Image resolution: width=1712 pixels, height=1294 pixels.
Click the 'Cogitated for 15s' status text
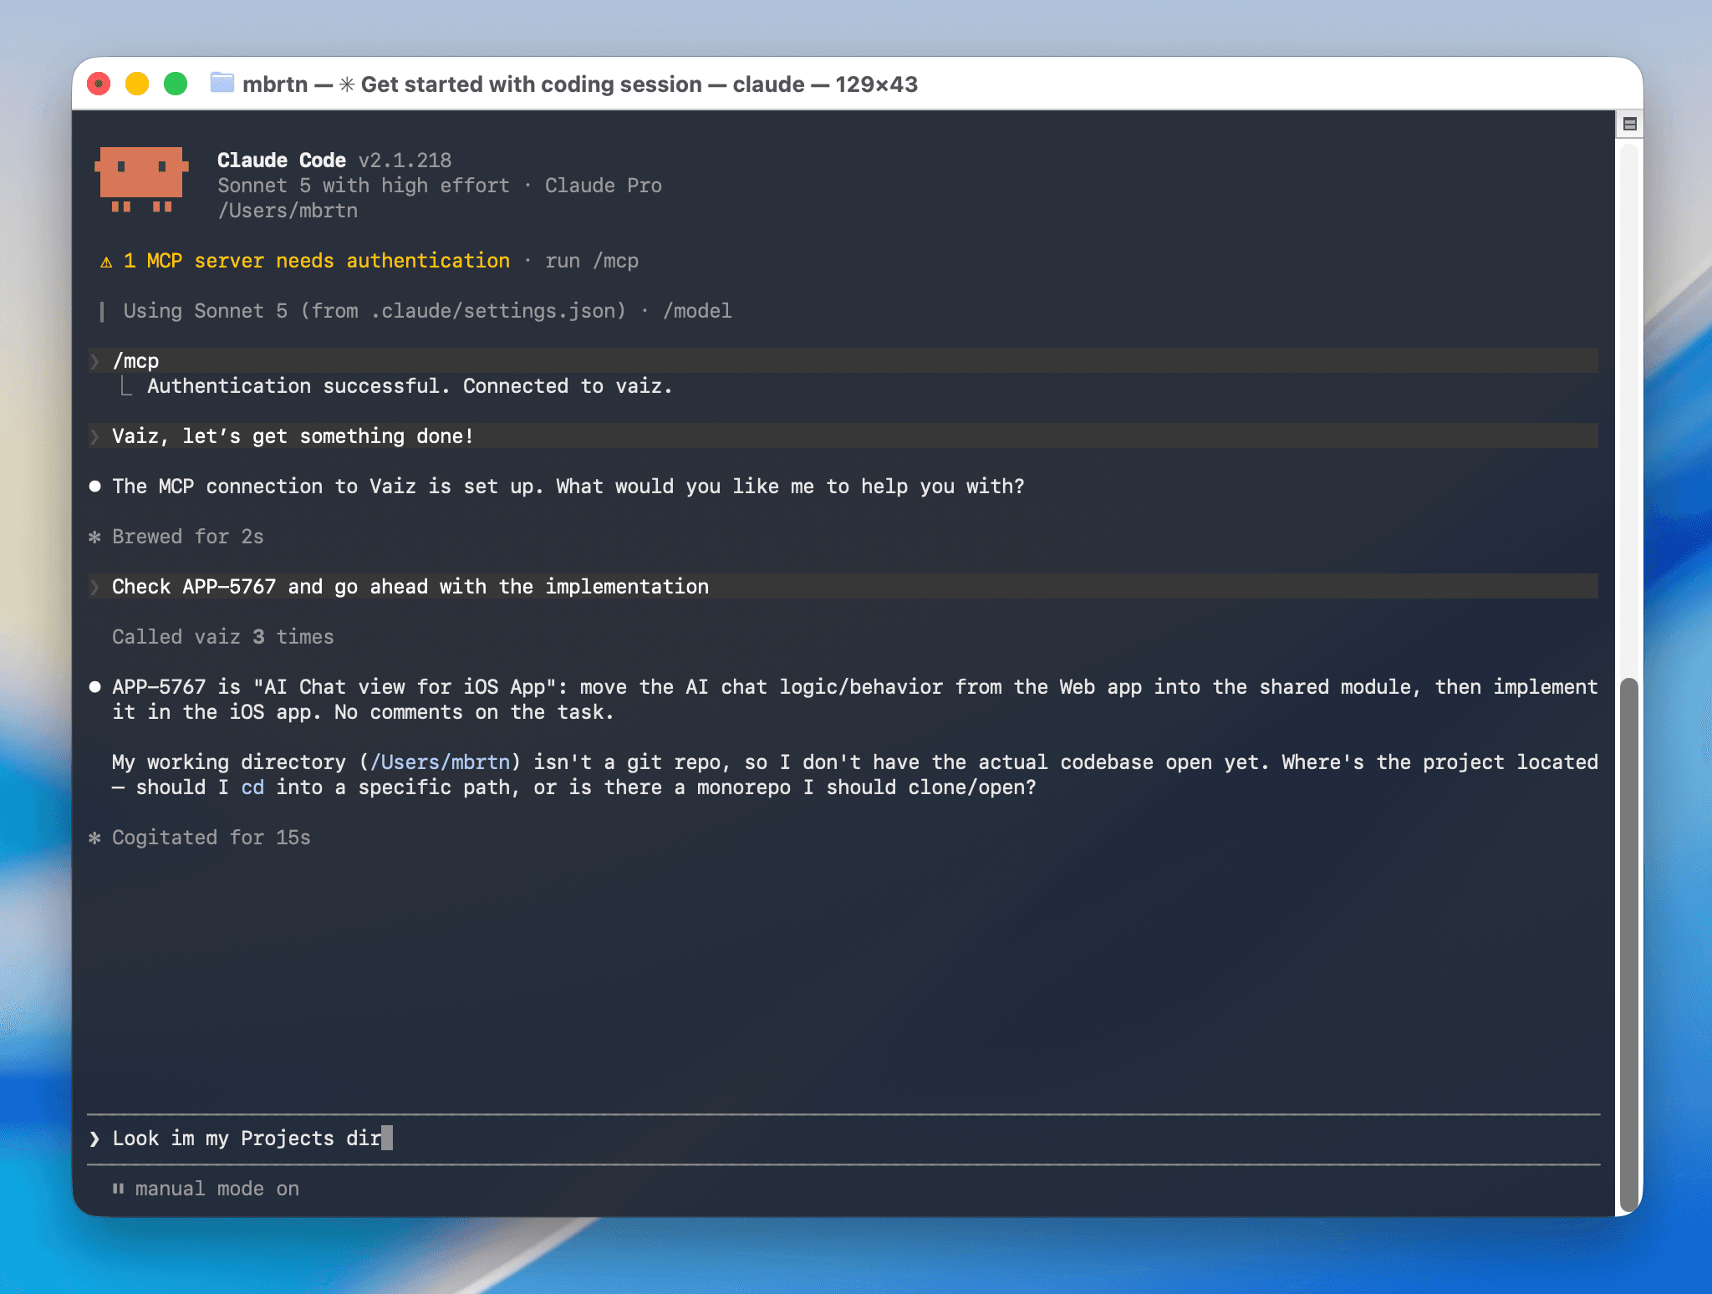(x=211, y=838)
